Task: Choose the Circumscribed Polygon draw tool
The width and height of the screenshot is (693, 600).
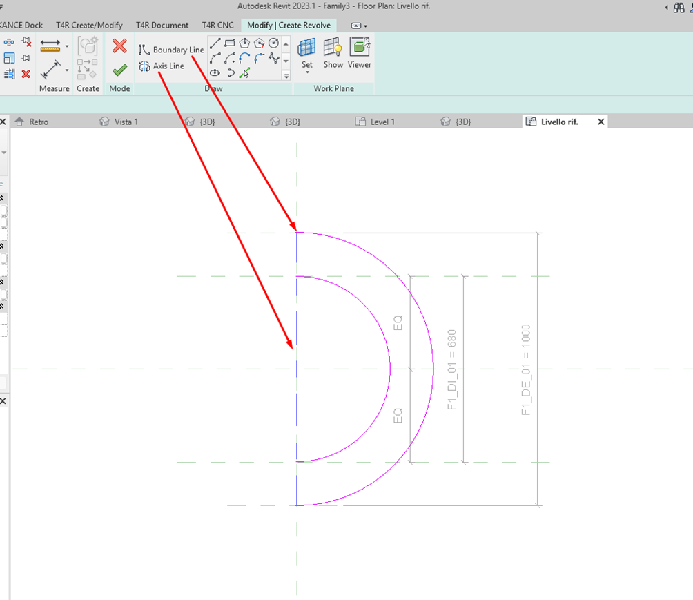Action: tap(260, 43)
